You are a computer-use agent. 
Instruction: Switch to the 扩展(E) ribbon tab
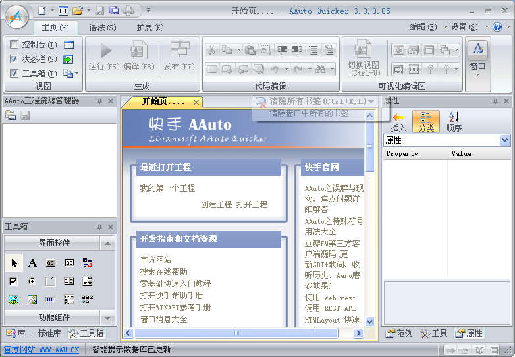coord(149,28)
